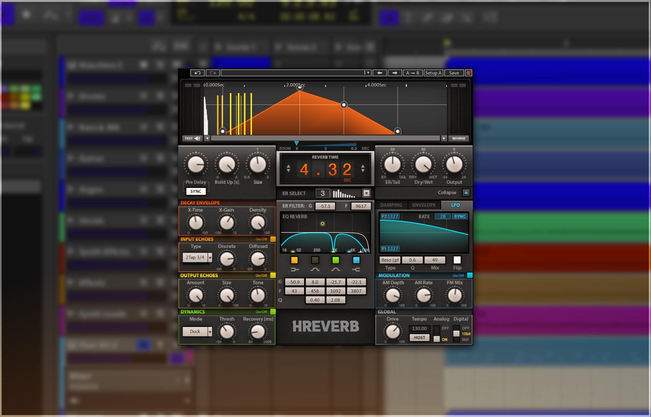Click the ER Filter F value 9617
The image size is (651, 417).
click(361, 206)
